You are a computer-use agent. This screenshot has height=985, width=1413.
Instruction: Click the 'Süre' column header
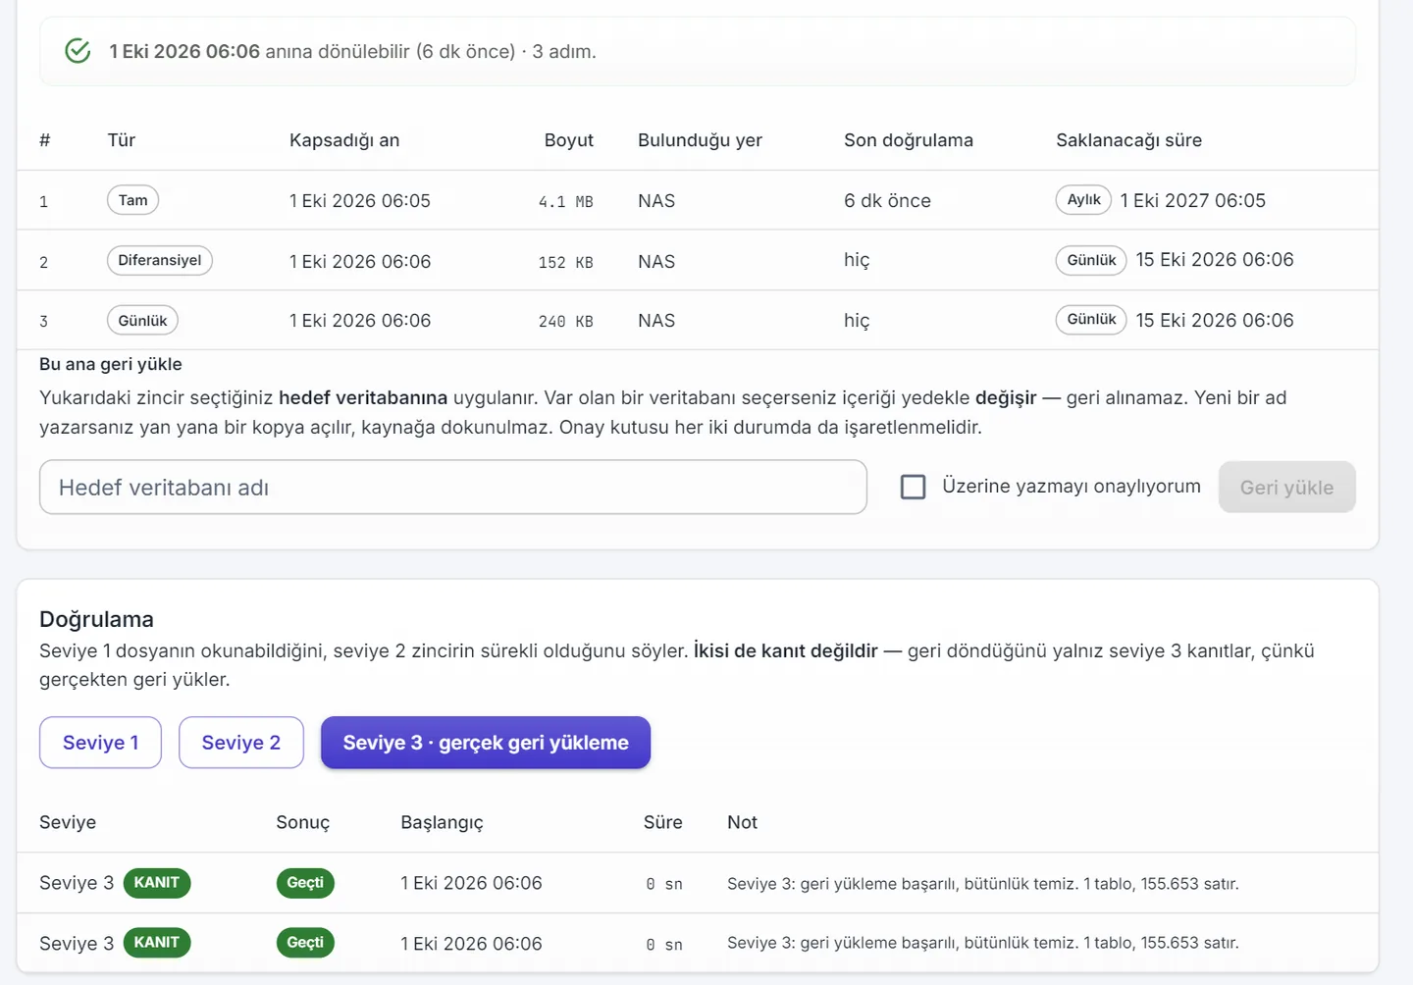coord(662,822)
